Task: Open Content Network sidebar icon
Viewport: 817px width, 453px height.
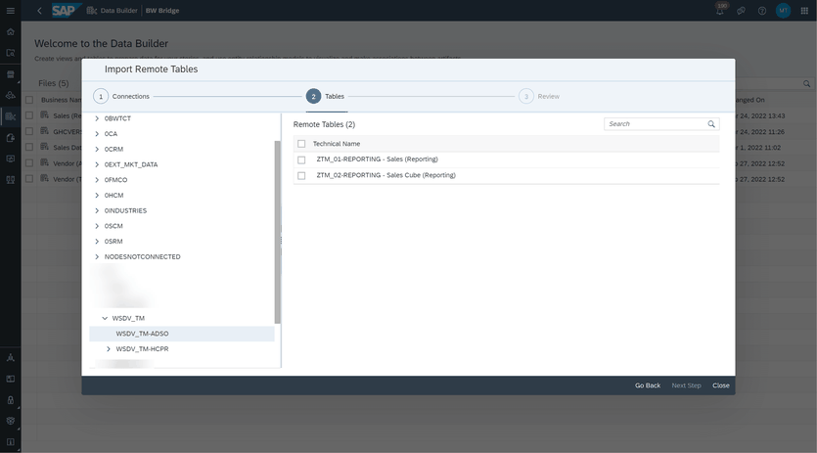Action: click(x=11, y=379)
